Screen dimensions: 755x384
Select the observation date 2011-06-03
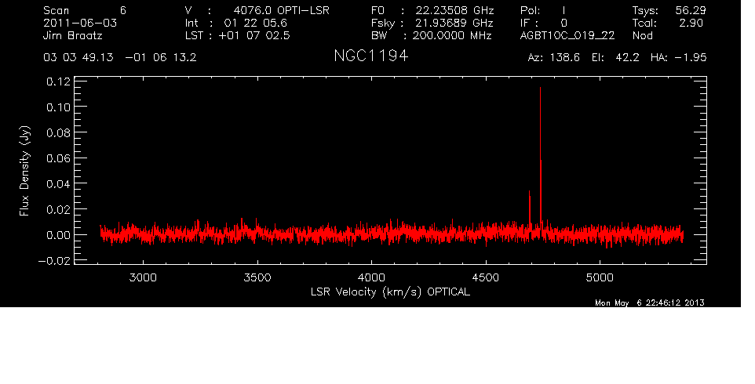pos(80,23)
